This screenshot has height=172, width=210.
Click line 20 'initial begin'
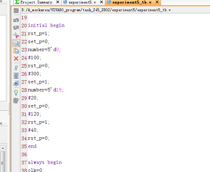click(x=46, y=25)
